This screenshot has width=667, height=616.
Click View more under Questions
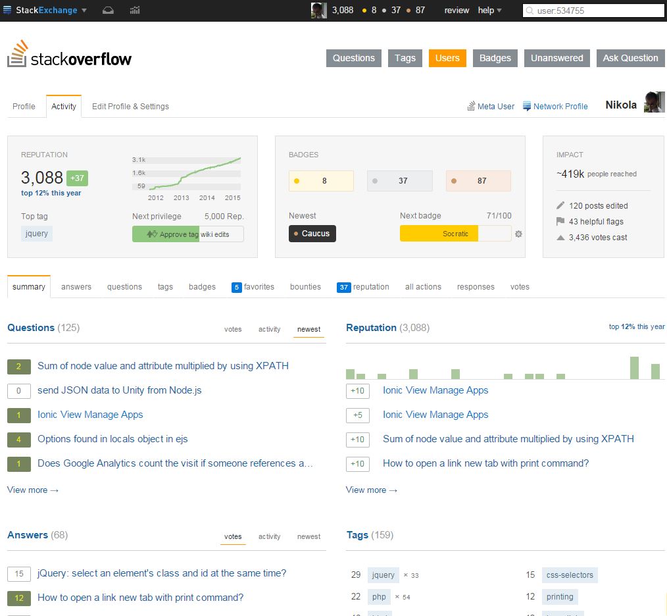pos(33,490)
